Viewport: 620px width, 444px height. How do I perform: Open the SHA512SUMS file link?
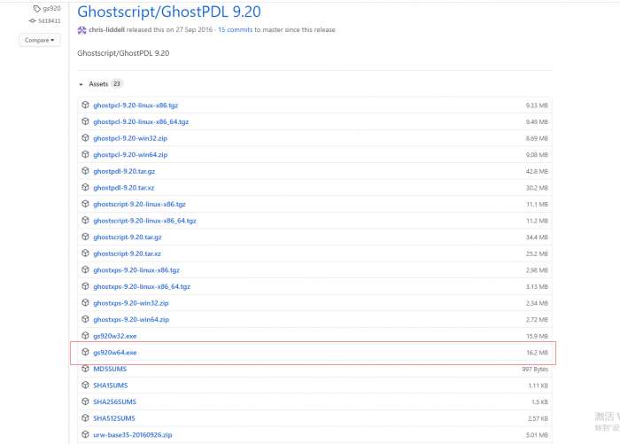114,418
